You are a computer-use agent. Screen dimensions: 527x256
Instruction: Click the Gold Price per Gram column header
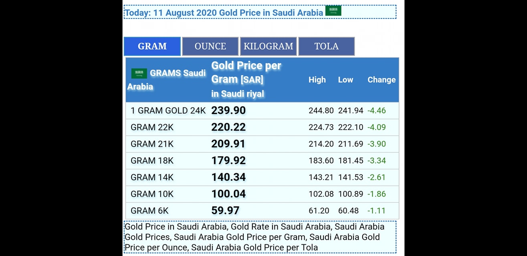click(x=246, y=79)
